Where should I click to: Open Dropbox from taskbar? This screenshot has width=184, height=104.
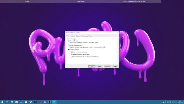31,102
